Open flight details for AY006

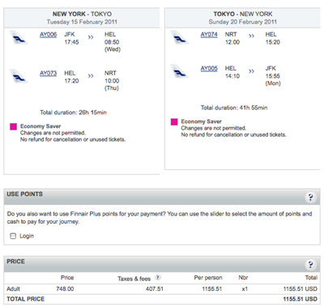click(48, 35)
